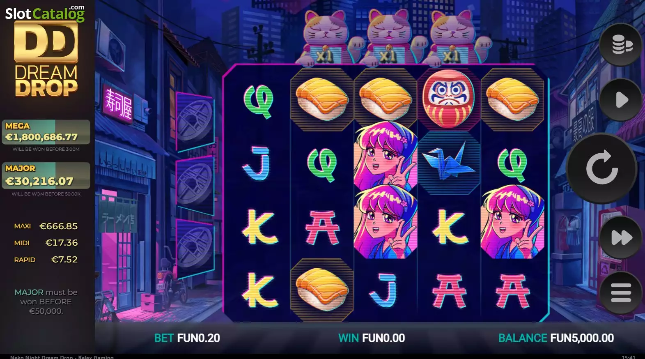The height and width of the screenshot is (359, 645).
Task: Click the anime girl symbol on the fifth reel
Action: 512,222
